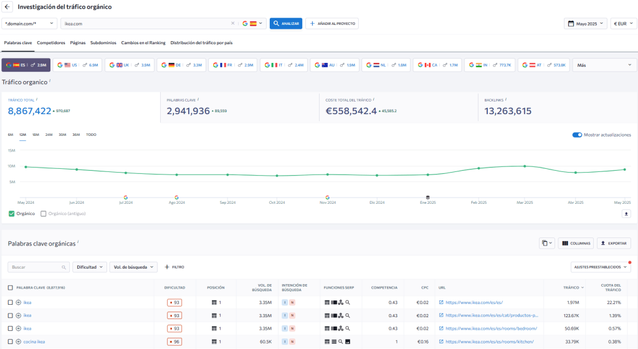Open the www.ikea.com/es/es/ URL link

click(474, 303)
